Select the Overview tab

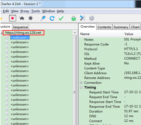[87, 26]
